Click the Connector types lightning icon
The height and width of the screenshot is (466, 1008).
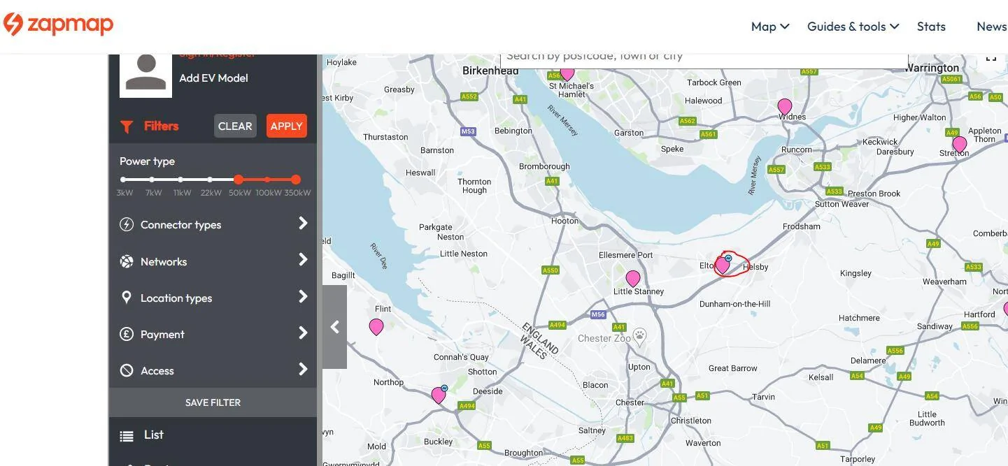[127, 224]
